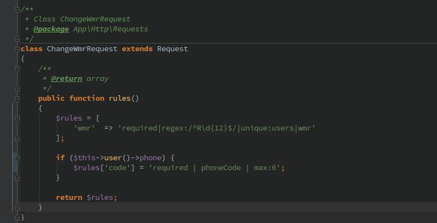
Task: Click the Request parent class name
Action: click(172, 48)
